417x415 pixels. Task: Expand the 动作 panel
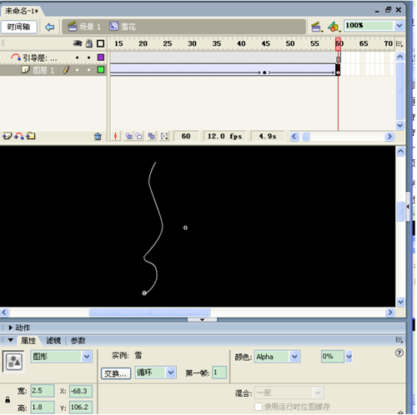click(11, 327)
